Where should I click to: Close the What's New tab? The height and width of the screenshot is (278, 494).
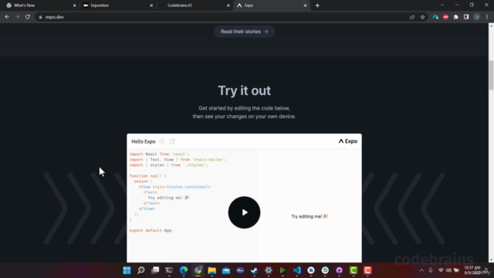pyautogui.click(x=74, y=5)
